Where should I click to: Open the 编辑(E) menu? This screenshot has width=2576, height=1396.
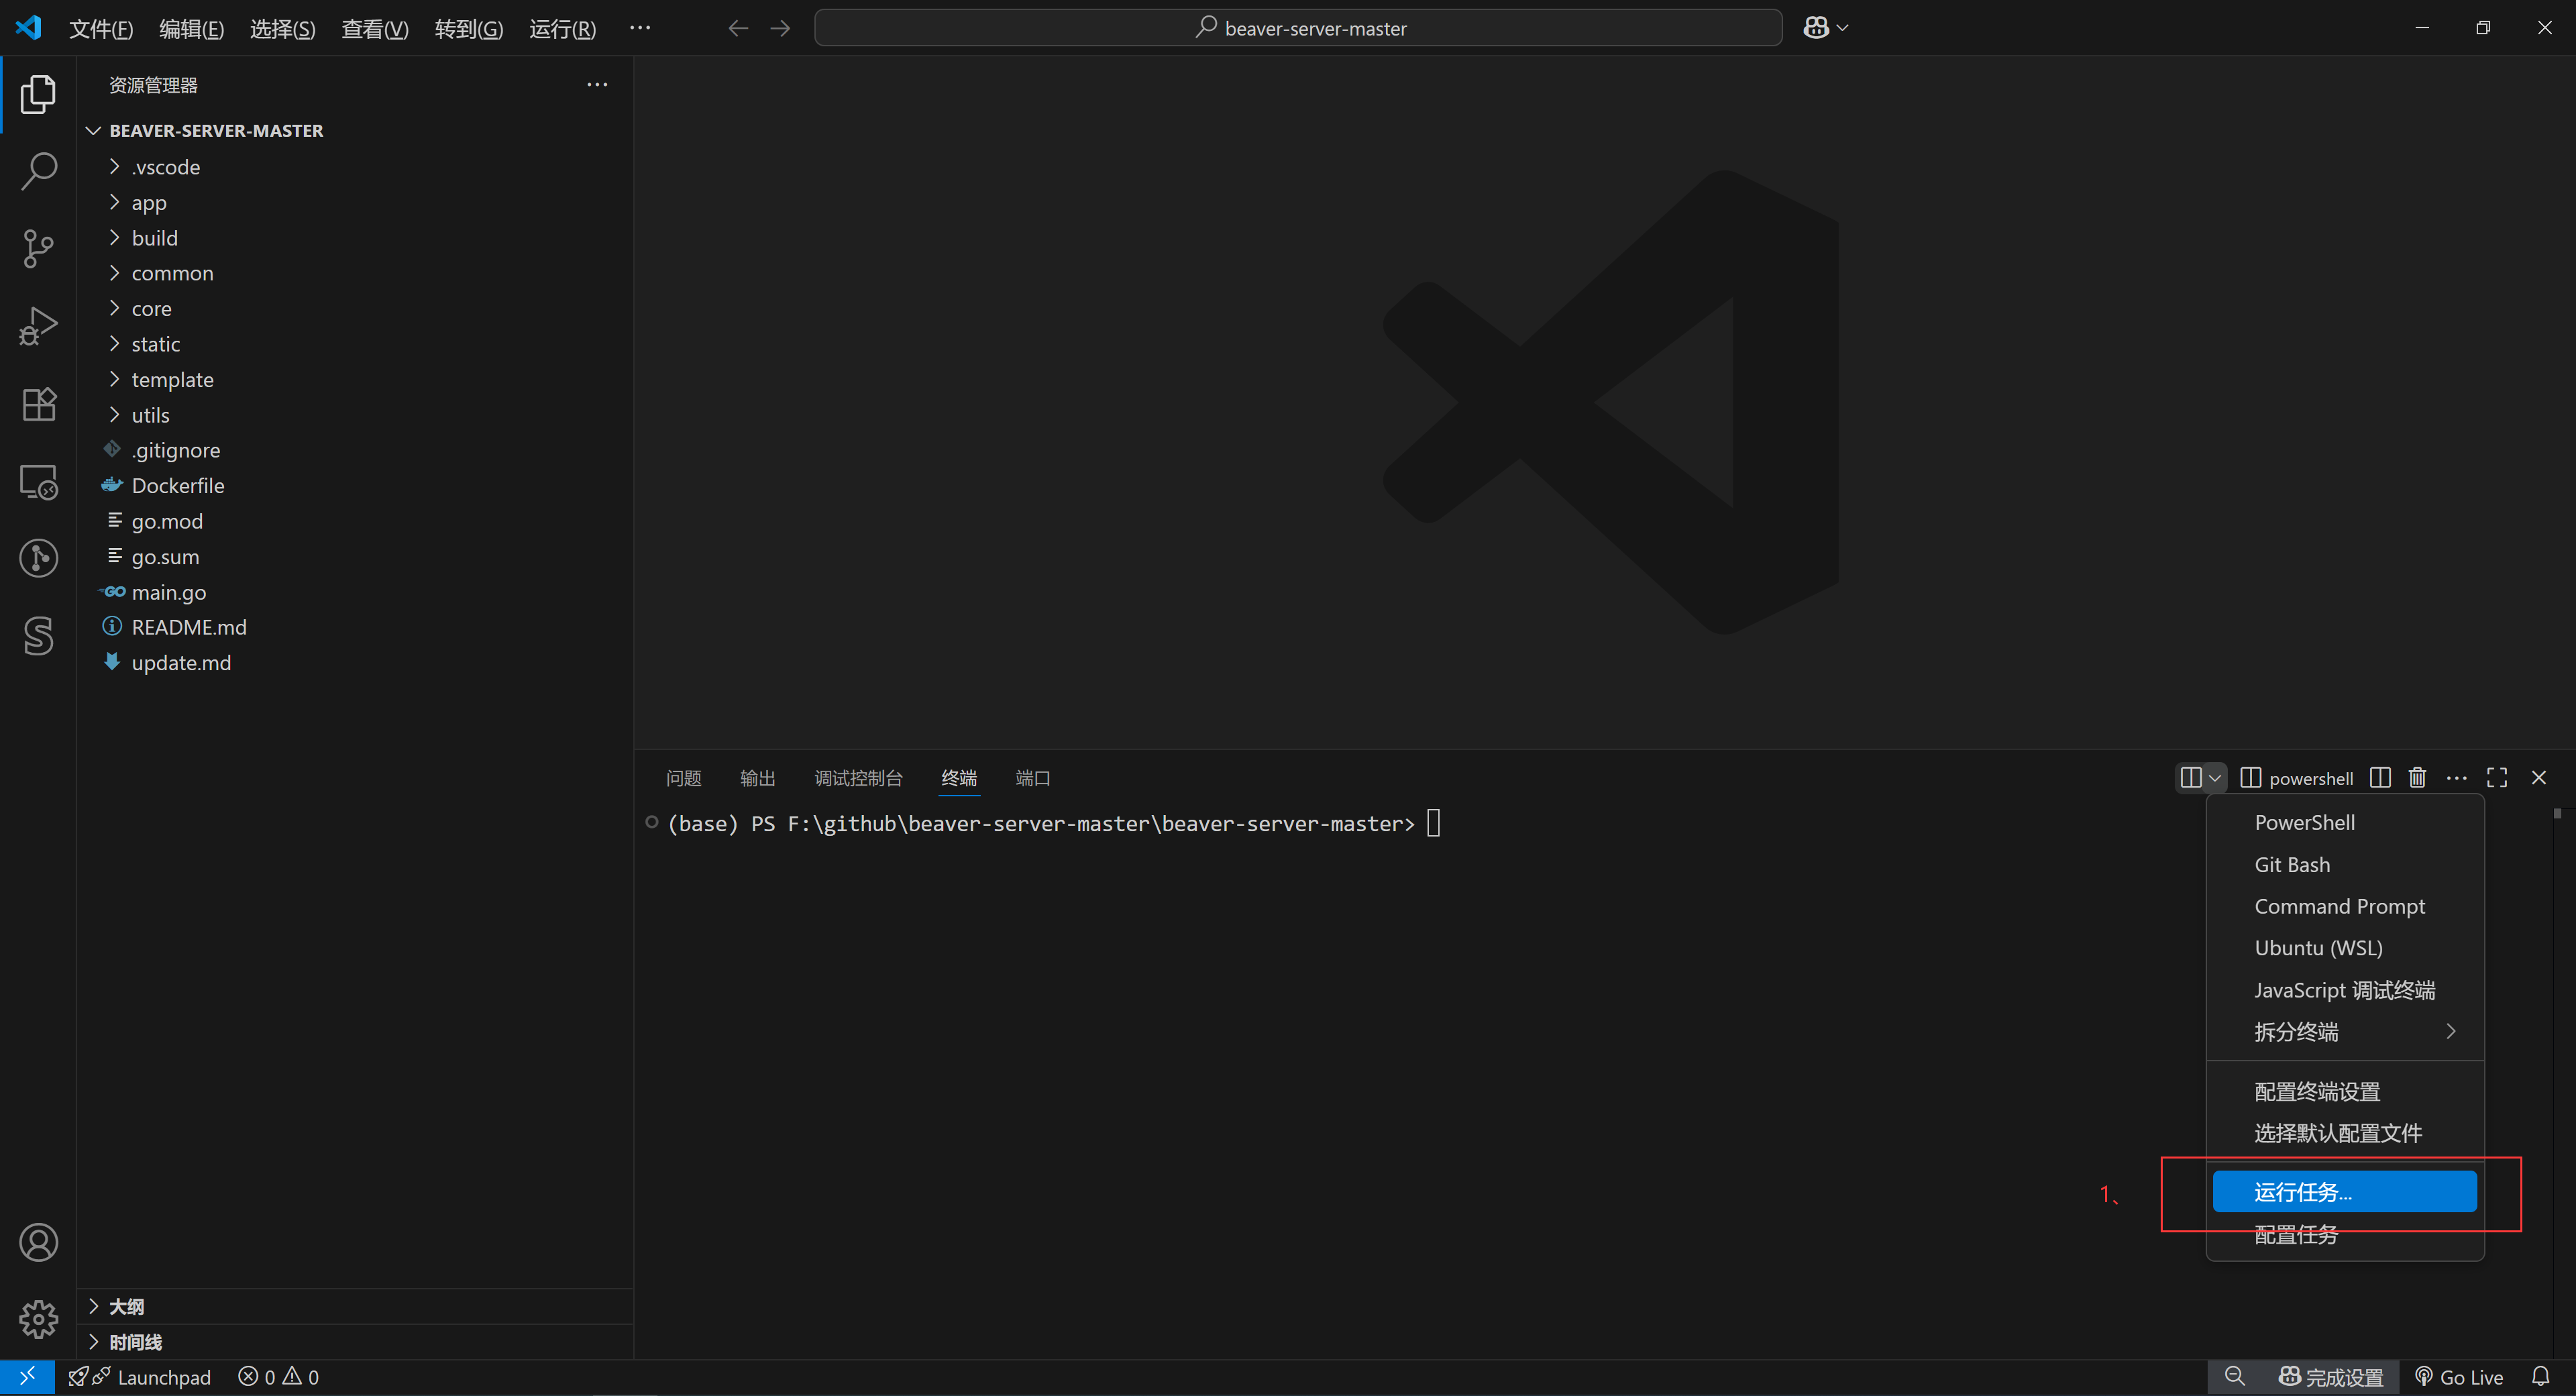(191, 29)
